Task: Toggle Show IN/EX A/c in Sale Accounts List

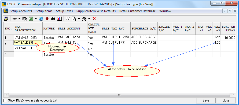Action: pos(5,101)
